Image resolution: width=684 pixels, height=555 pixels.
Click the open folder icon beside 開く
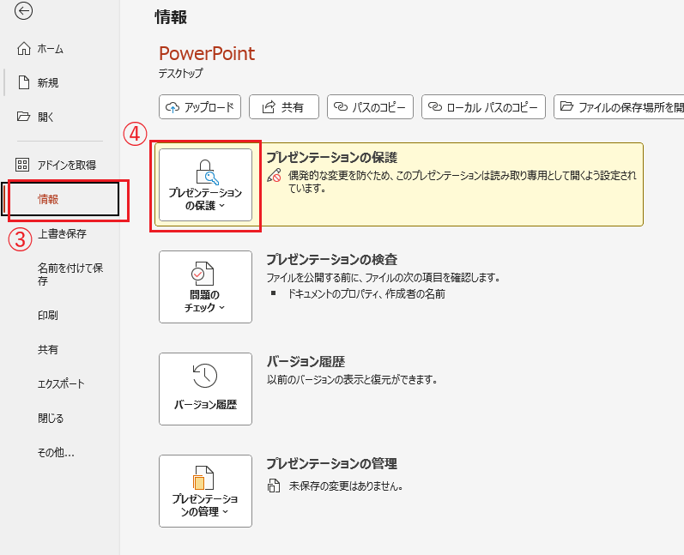(x=23, y=117)
